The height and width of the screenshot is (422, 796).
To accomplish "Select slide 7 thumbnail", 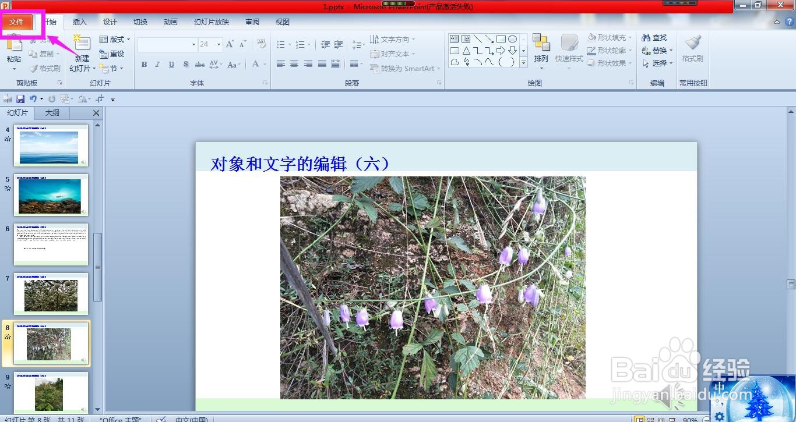I will pyautogui.click(x=51, y=294).
